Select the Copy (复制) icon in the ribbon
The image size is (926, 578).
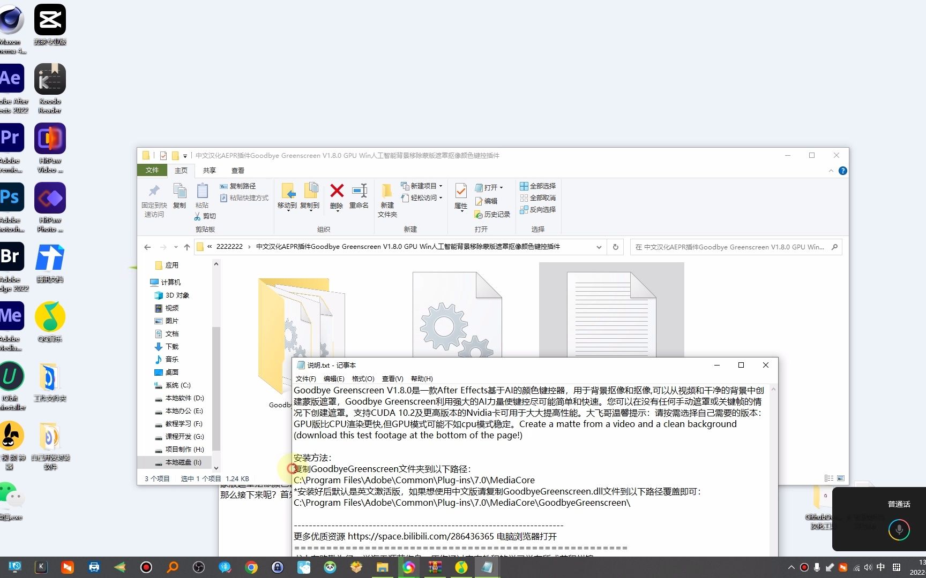click(x=180, y=196)
